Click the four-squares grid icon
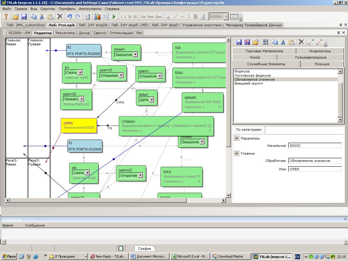This screenshot has width=348, height=261. 265,42
